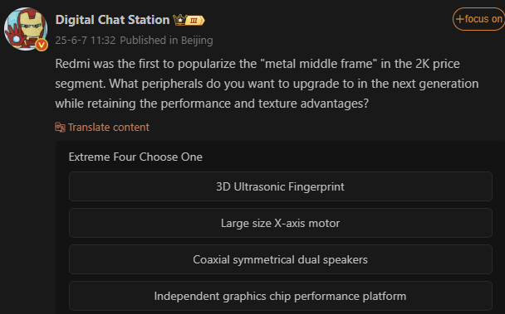Click the post timestamp 25-6-7 11:32

coord(86,41)
